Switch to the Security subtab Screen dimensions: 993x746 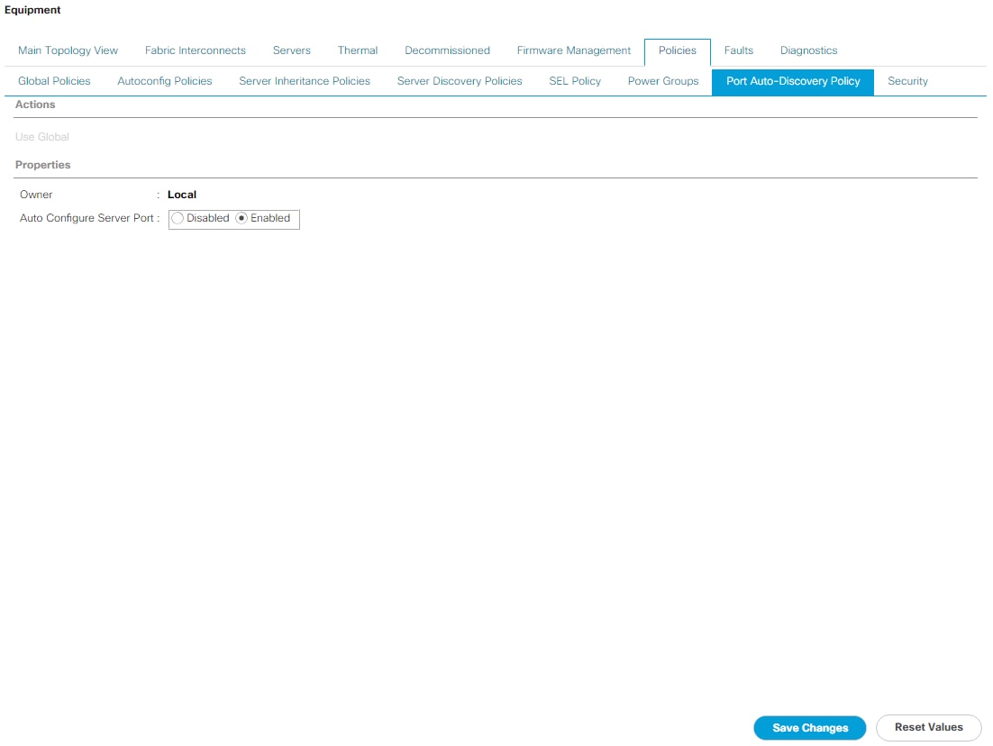(907, 82)
